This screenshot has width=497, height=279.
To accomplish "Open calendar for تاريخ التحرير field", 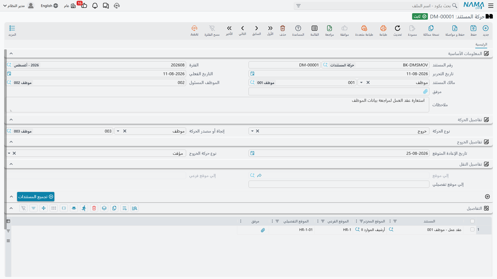I will 252,74.
